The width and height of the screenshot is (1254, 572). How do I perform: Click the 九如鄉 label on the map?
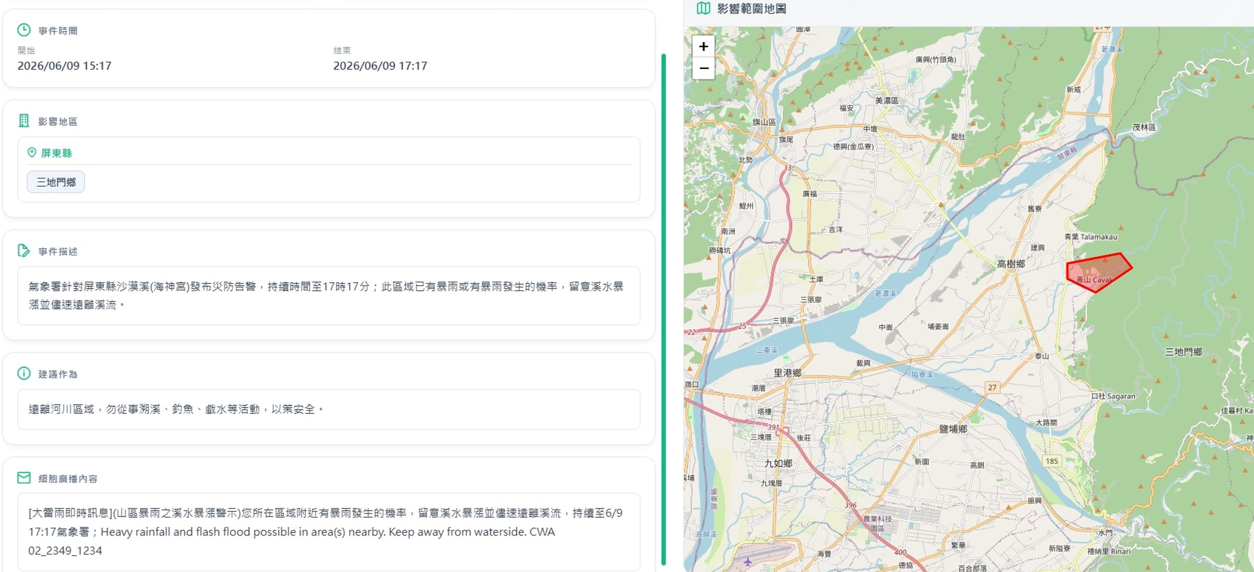[778, 463]
